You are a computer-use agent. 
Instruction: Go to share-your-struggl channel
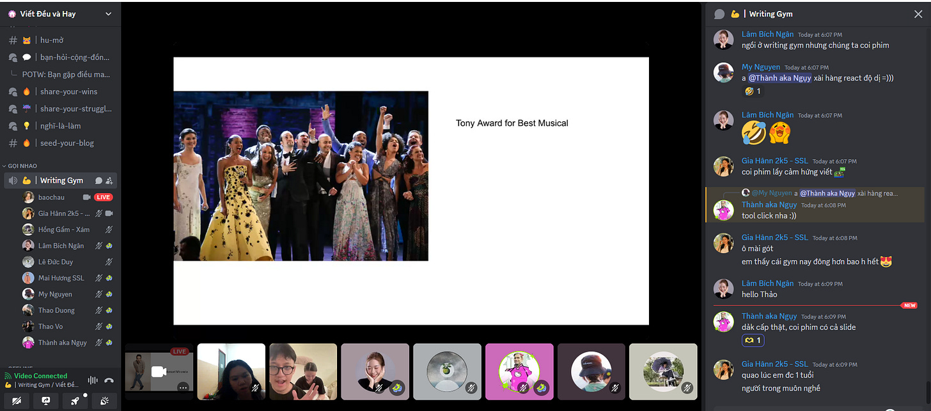tap(61, 109)
